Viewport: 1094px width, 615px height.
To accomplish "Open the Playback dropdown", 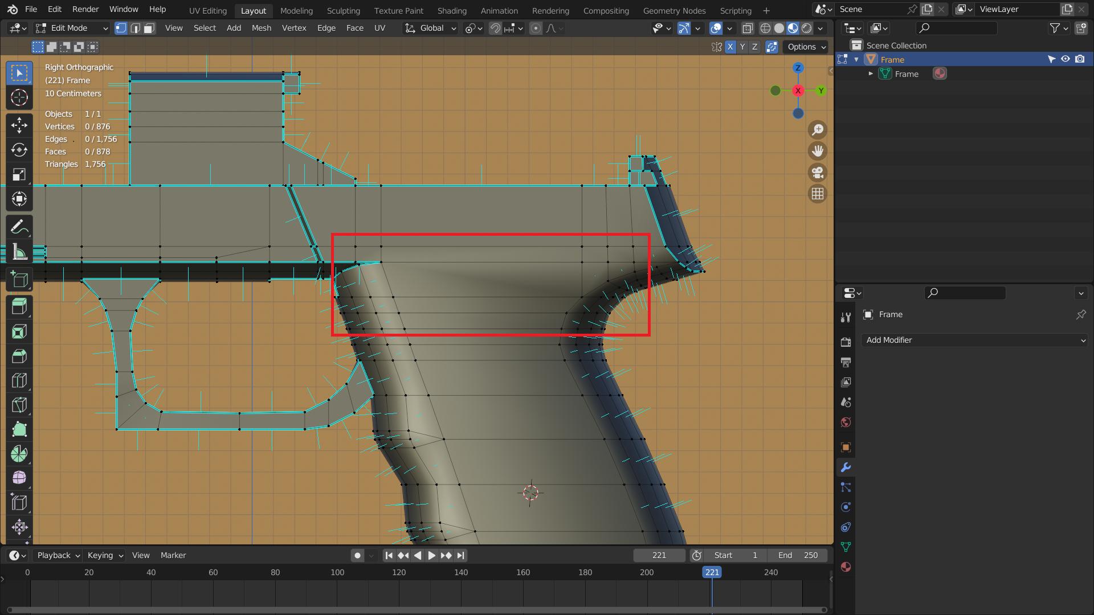I will point(58,555).
